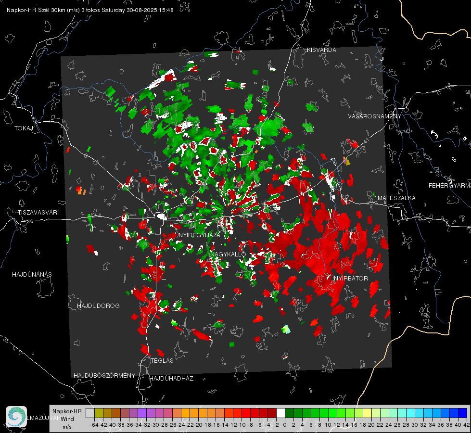Click the m/s unit label in legend

[67, 427]
